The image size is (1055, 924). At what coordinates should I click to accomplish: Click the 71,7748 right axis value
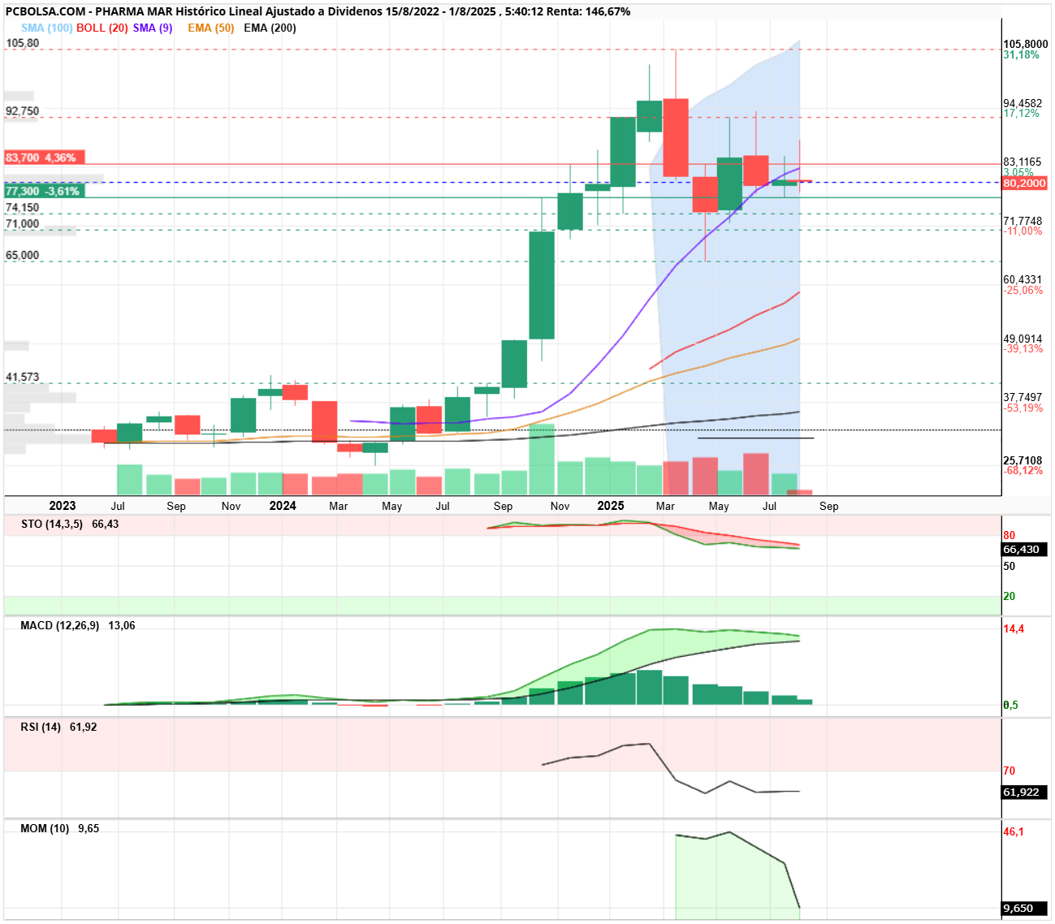pos(1023,221)
